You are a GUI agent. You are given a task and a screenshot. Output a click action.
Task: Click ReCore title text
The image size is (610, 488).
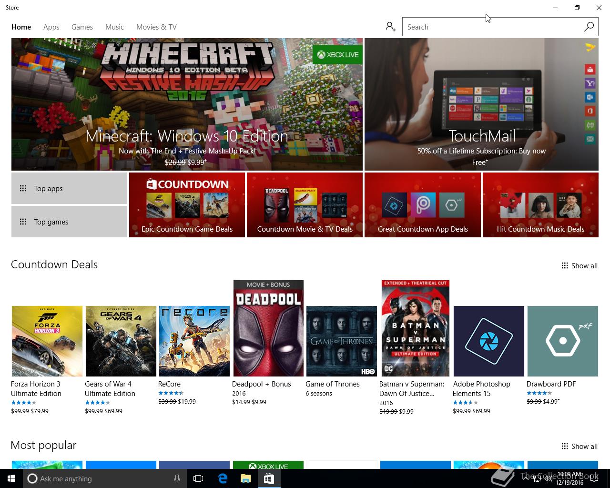tap(169, 384)
